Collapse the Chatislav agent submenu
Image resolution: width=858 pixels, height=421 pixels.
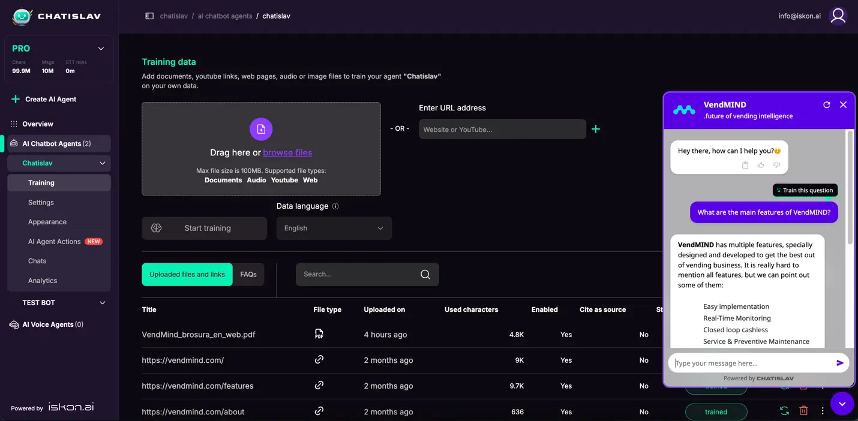coord(102,163)
